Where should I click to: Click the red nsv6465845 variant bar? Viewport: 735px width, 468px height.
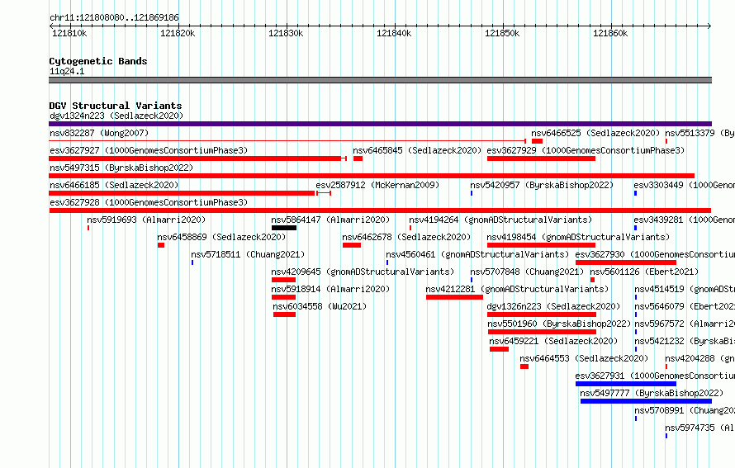pyautogui.click(x=358, y=158)
